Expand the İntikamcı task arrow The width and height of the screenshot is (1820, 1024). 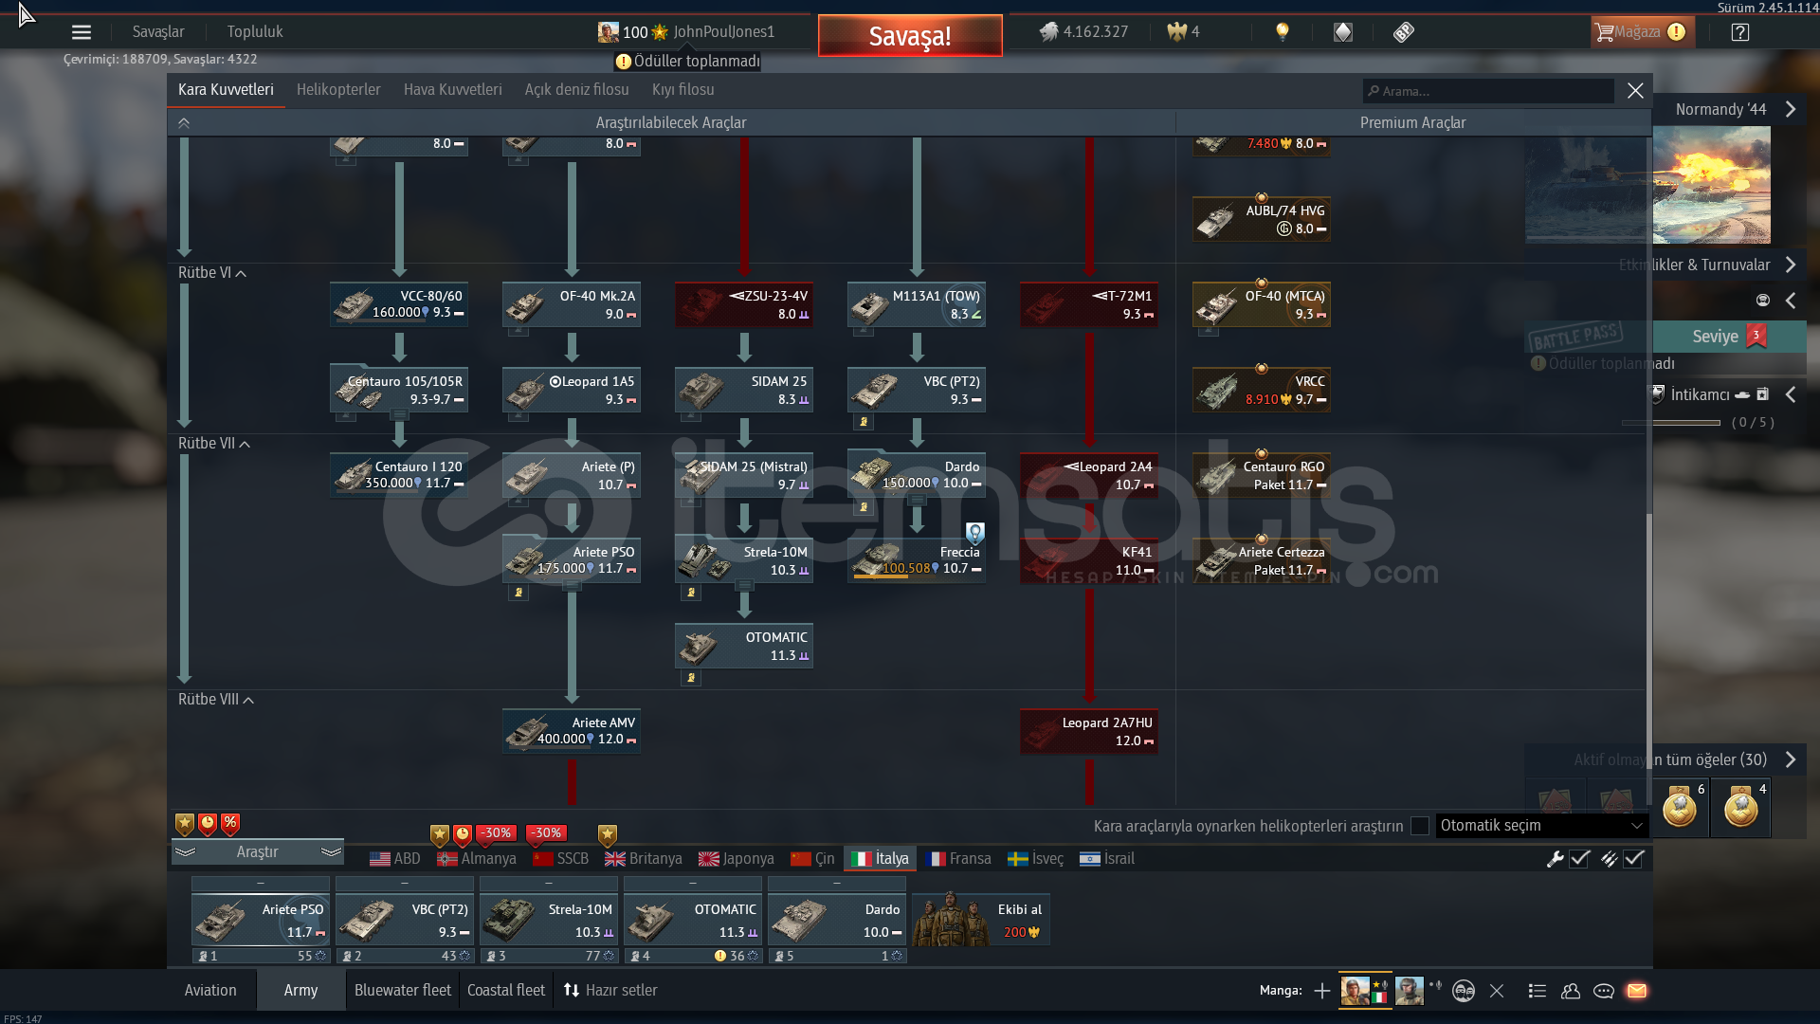tap(1791, 394)
